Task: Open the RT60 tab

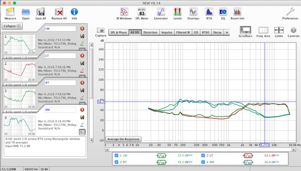Action: [x=206, y=33]
